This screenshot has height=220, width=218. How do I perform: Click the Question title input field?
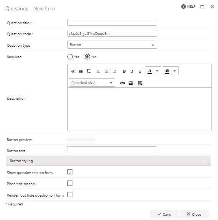click(x=112, y=22)
